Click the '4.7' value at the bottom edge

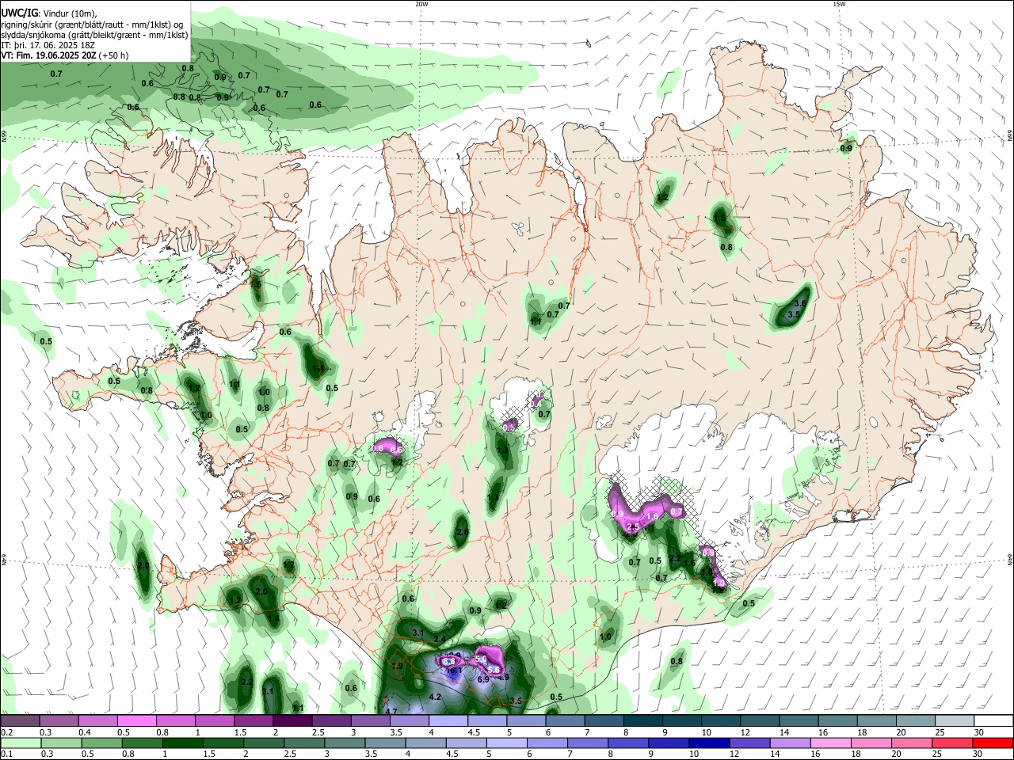391,712
